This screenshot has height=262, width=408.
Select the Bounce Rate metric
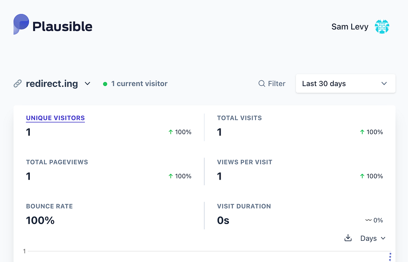(49, 206)
